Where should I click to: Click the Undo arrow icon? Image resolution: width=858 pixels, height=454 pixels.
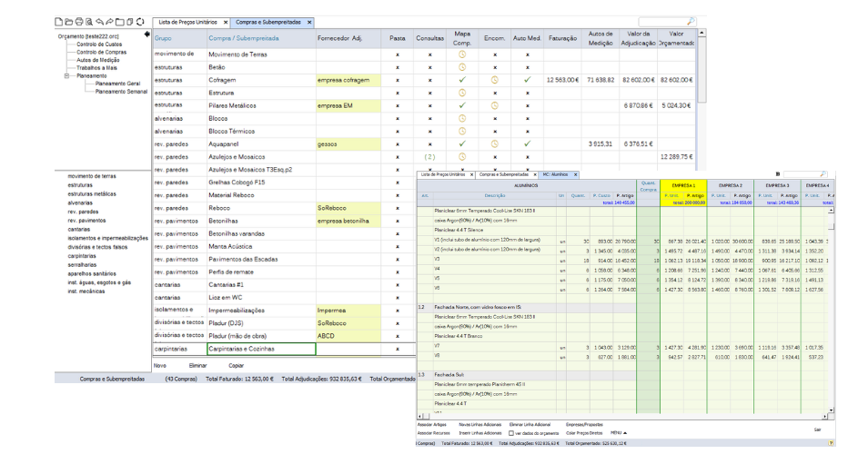click(99, 22)
